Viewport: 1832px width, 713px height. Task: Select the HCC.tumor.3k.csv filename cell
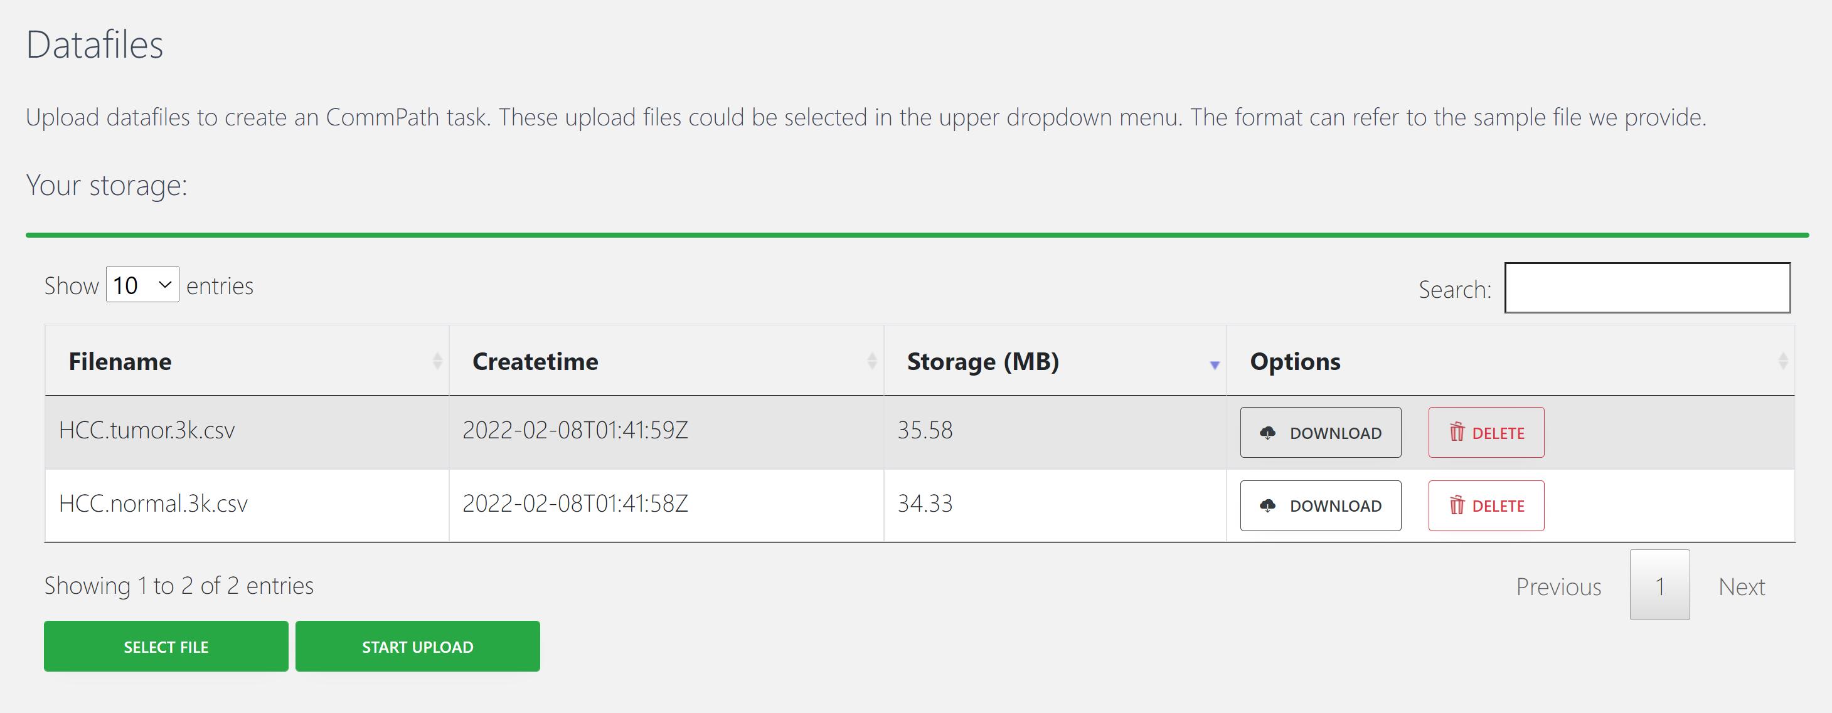point(247,431)
